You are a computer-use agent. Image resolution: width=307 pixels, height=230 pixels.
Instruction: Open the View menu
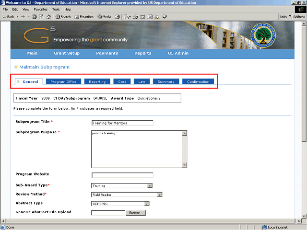point(25,9)
